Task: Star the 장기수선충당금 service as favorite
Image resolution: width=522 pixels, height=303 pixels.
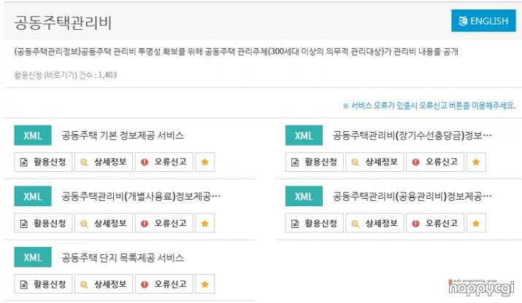Action: (x=476, y=162)
